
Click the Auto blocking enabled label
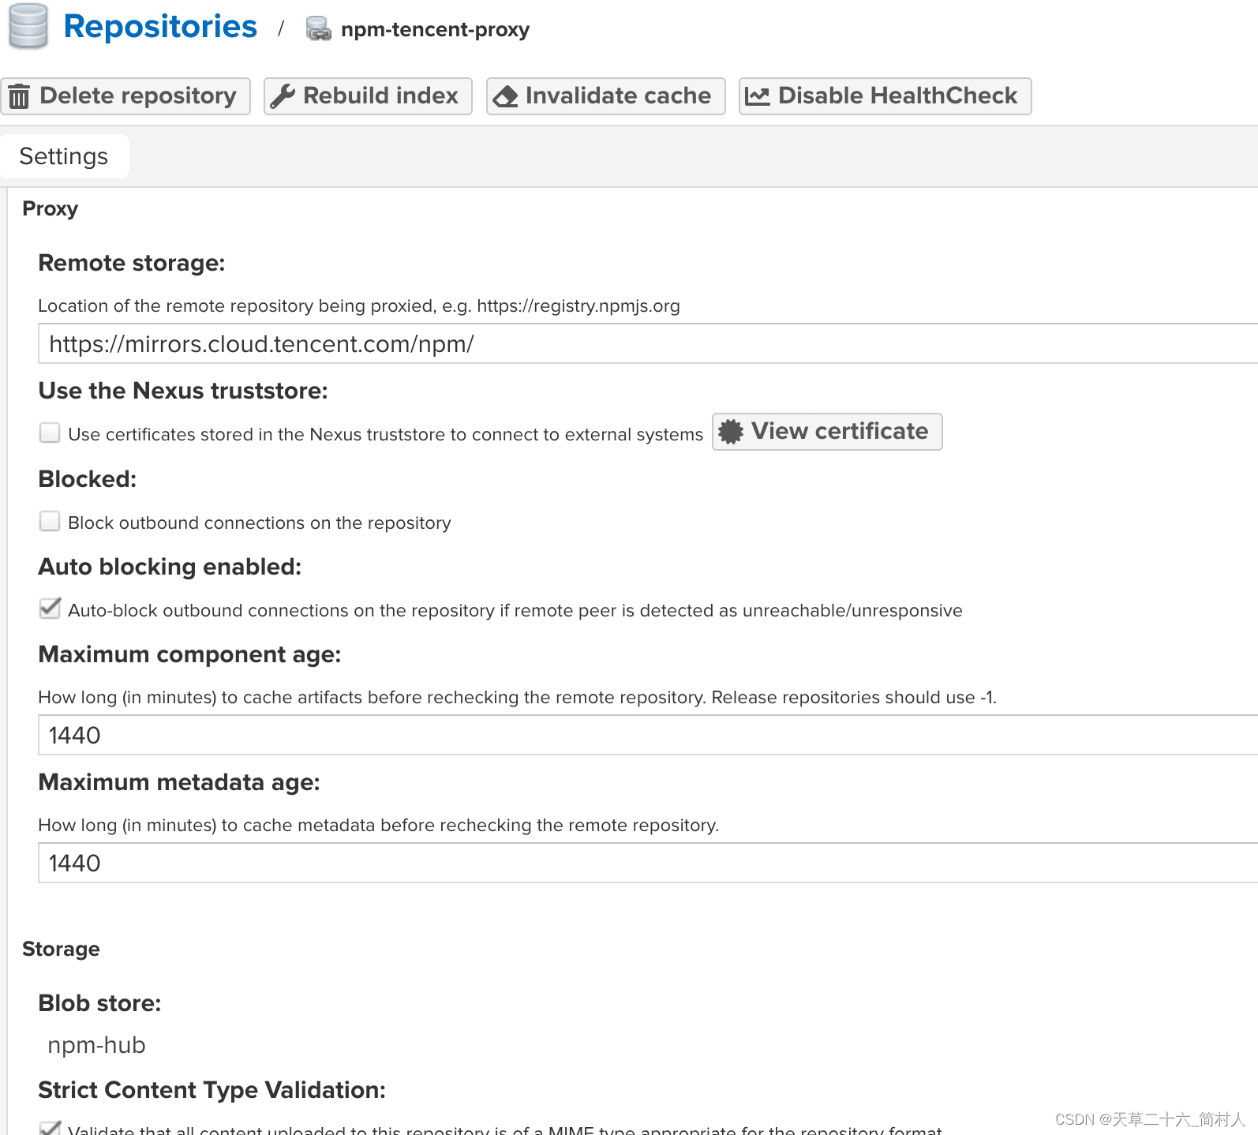(x=170, y=567)
